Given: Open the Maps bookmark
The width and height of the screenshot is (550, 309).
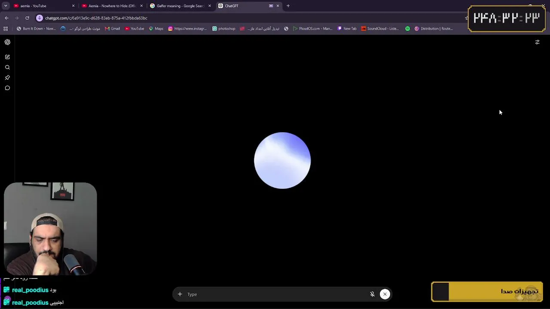Looking at the screenshot, I should pos(156,29).
